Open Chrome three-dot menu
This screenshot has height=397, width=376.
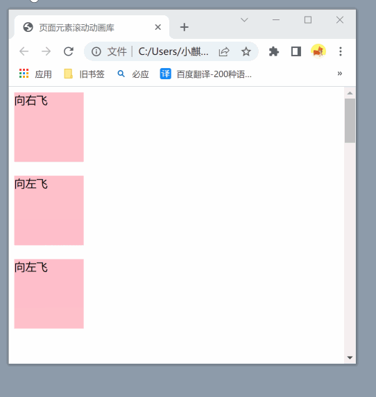click(x=341, y=51)
